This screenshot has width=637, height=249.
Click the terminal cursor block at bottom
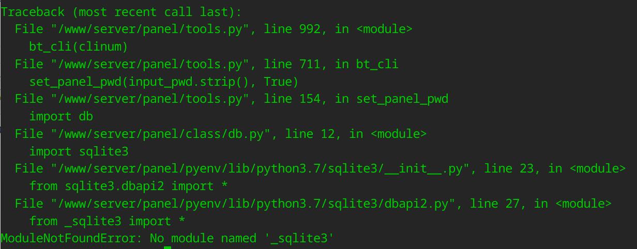(167, 247)
